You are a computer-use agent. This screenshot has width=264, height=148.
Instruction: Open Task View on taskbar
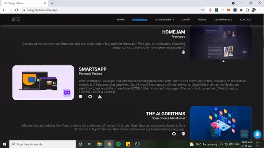89,144
